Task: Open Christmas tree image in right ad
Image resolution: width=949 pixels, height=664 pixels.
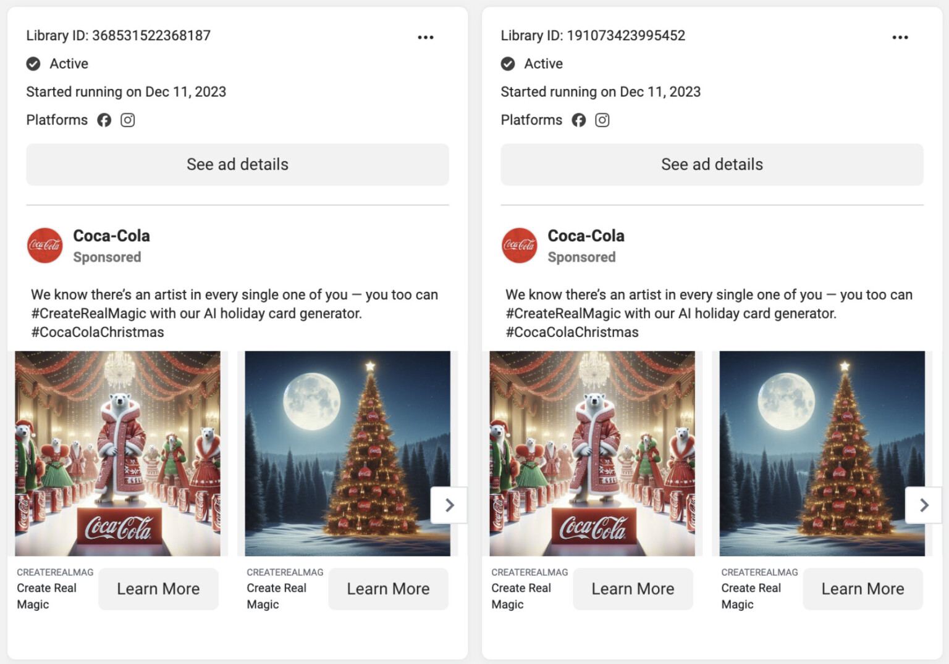Action: pos(822,454)
